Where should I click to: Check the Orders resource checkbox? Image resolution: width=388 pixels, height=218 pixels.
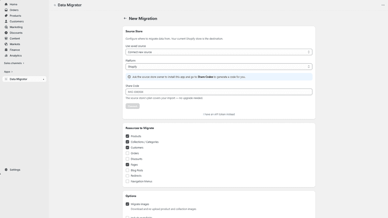coord(127,153)
